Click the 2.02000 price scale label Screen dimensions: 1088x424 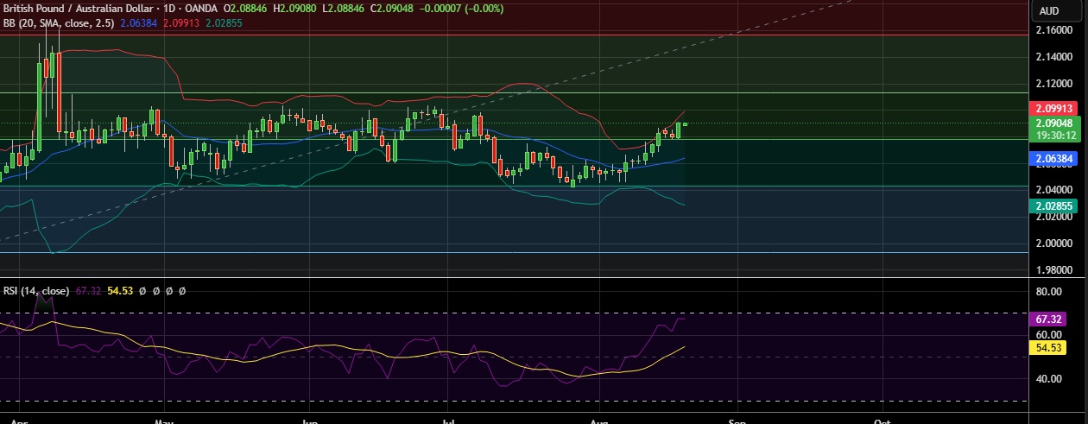pyautogui.click(x=1054, y=217)
